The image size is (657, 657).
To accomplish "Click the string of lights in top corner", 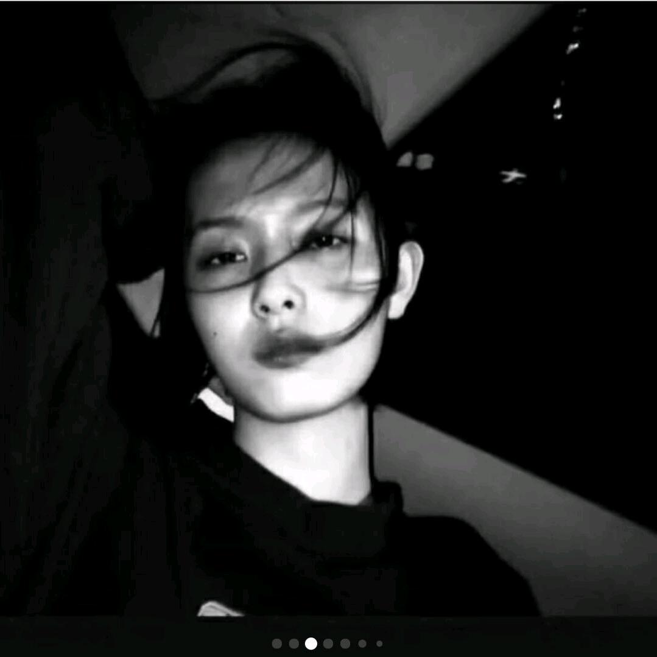I will pos(569,67).
